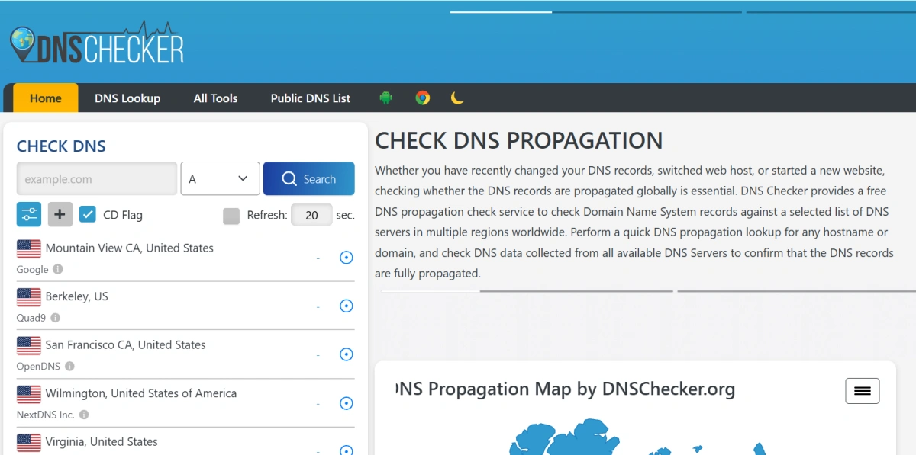Recheck the Mountain View Google server icon

(x=346, y=258)
